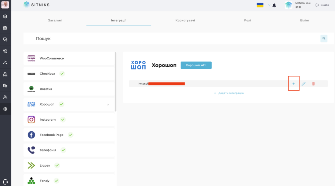The width and height of the screenshot is (335, 186).
Task: Select Facebook Page integration in list
Action: 69,135
